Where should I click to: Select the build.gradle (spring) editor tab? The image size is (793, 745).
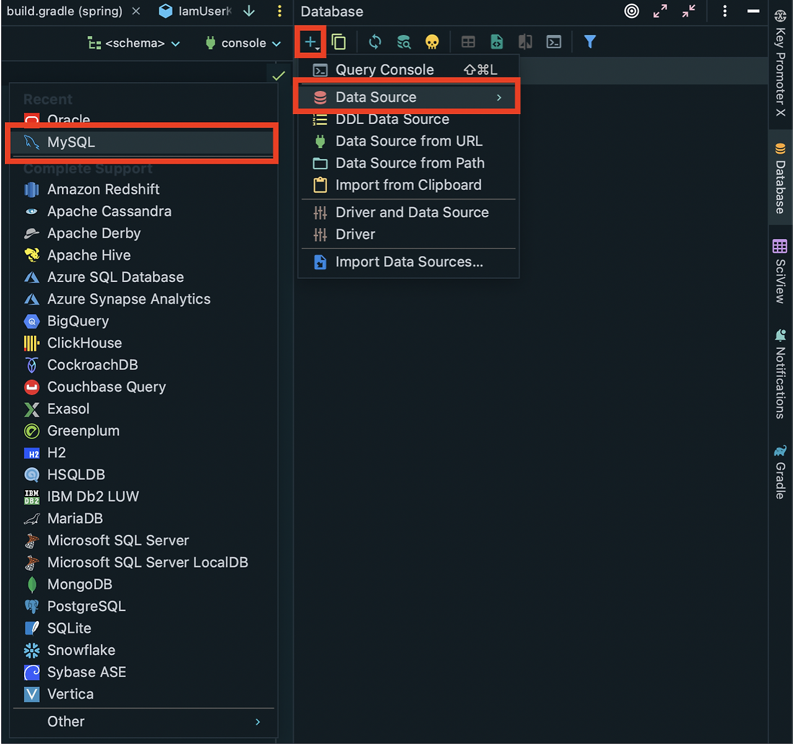pos(64,11)
